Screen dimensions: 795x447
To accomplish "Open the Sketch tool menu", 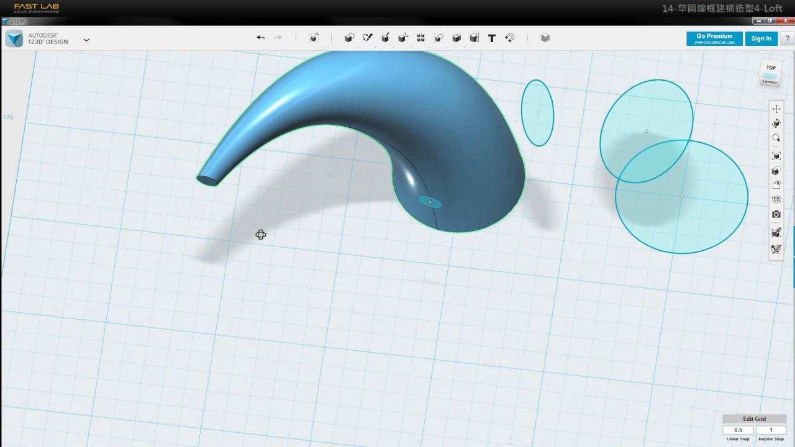I will point(367,38).
